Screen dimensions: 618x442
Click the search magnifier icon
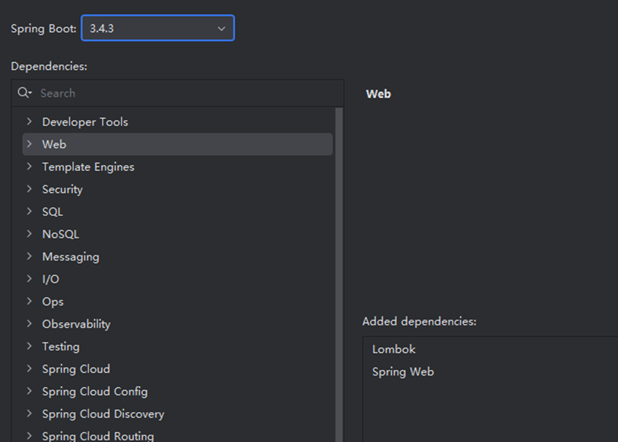click(x=24, y=93)
